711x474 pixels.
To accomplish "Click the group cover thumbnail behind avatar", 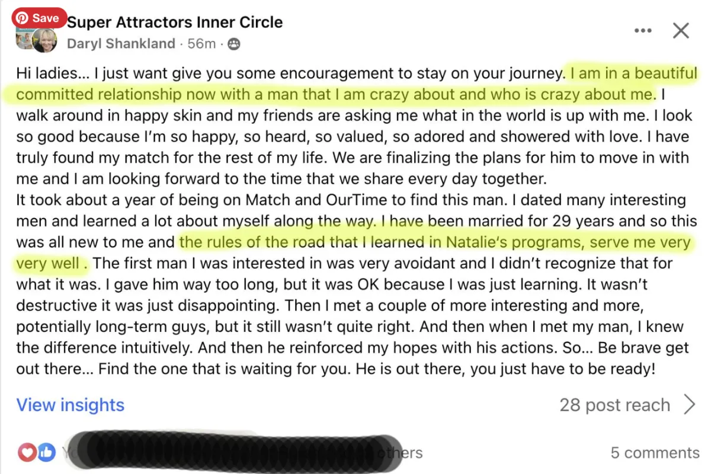I will click(x=23, y=37).
